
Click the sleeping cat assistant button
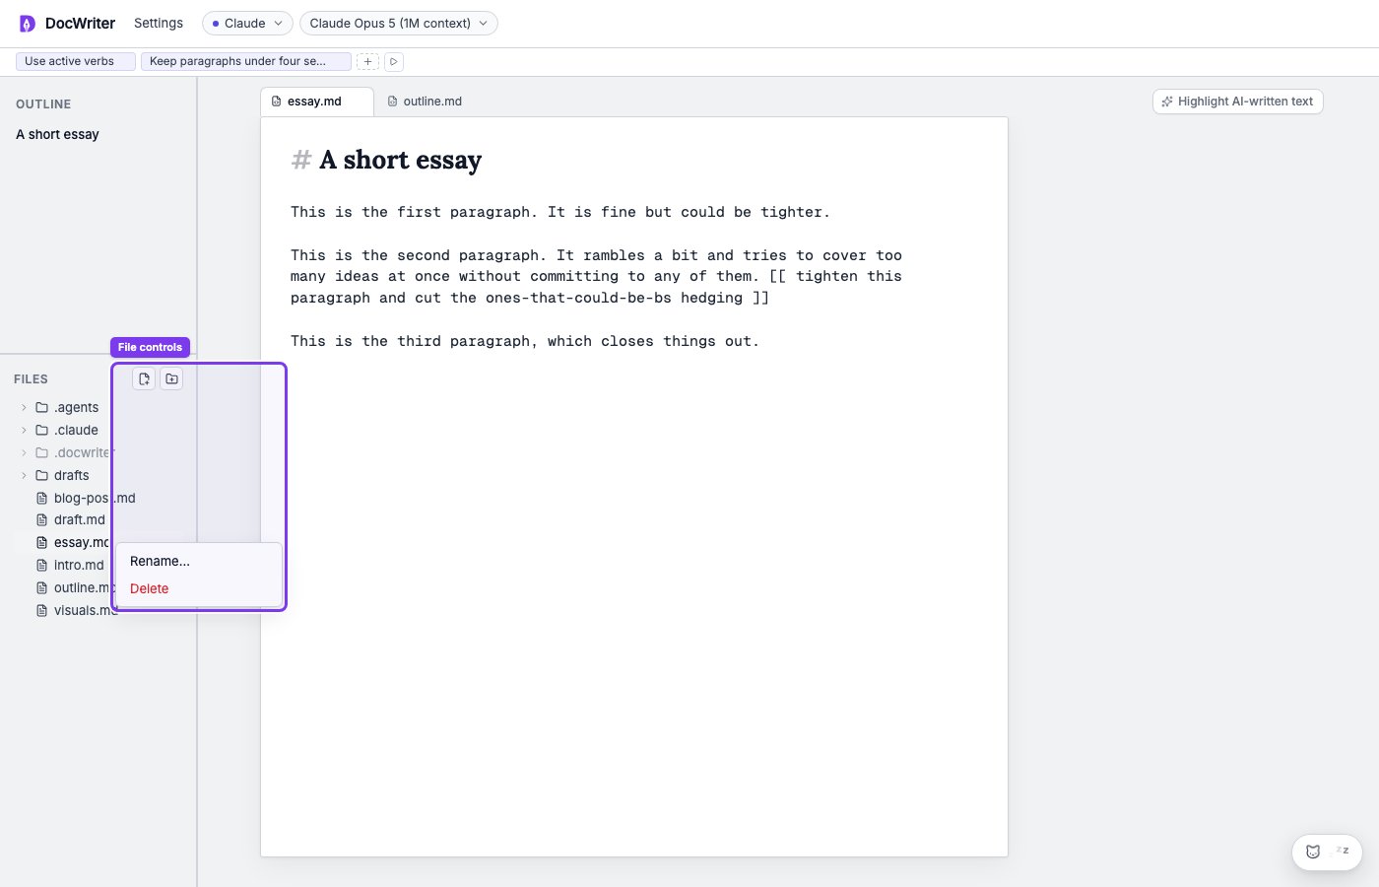1327,852
